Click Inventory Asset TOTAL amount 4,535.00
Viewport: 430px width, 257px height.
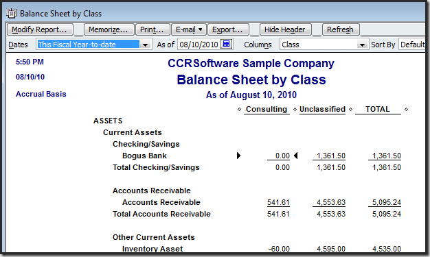point(387,249)
